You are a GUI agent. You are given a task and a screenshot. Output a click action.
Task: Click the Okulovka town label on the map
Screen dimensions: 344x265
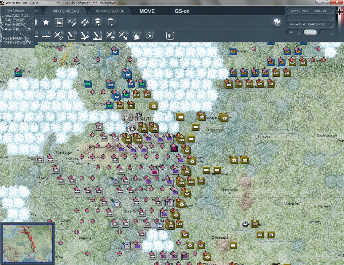coord(220,237)
